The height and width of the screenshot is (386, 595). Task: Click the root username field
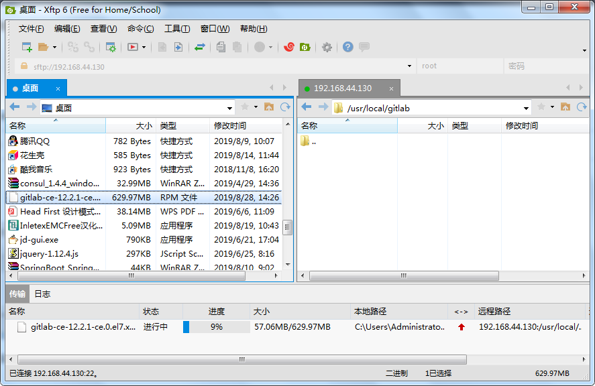tap(460, 66)
